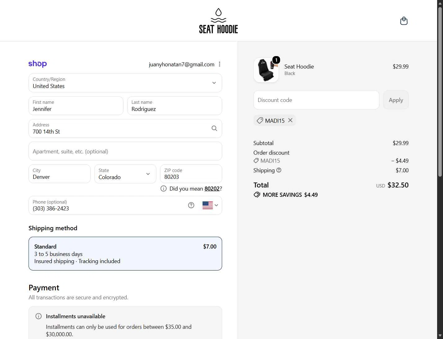Click the Seat Hoodie logo

(x=218, y=21)
